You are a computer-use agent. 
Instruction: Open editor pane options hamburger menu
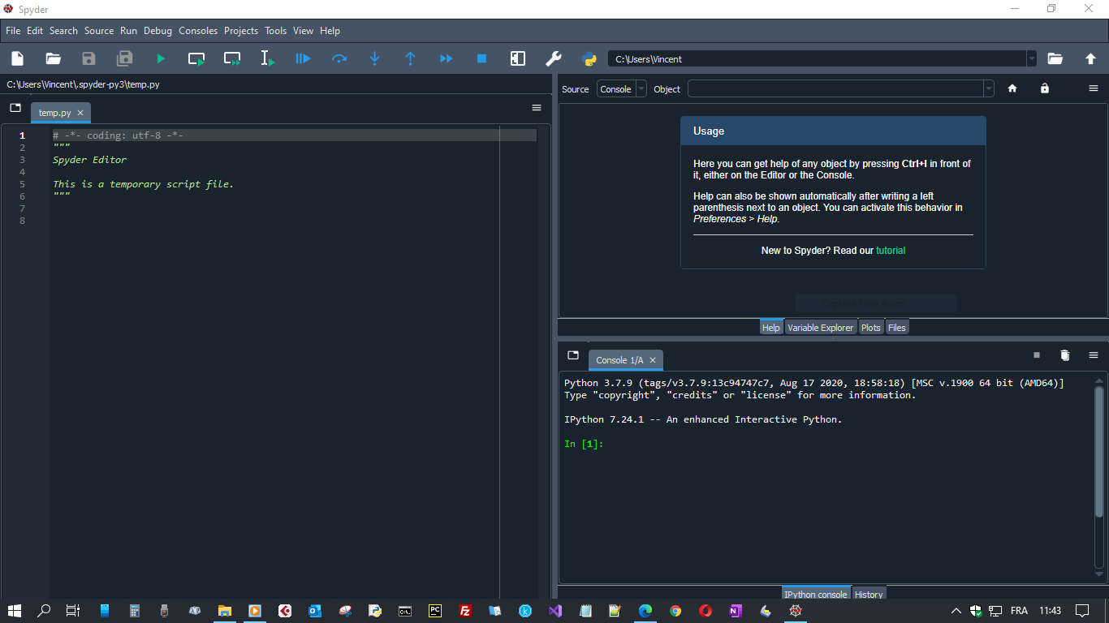click(537, 107)
